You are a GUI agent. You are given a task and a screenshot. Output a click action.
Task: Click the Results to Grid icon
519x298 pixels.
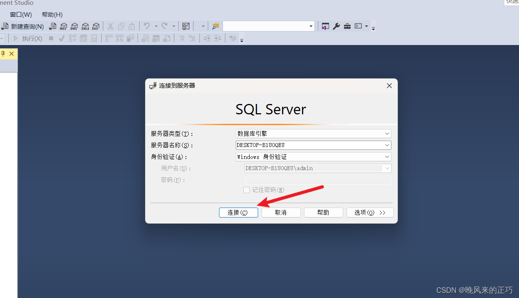coord(156,38)
